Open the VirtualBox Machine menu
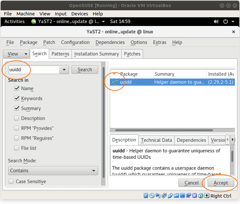Image resolution: width=240 pixels, height=204 pixels. pos(26,14)
